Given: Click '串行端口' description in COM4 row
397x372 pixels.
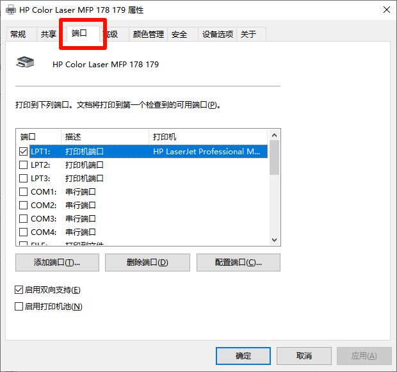Looking at the screenshot, I should 81,232.
